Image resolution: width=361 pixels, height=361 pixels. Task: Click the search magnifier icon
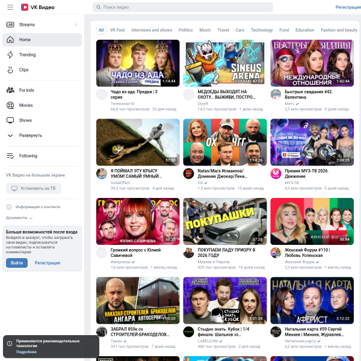[x=99, y=7]
